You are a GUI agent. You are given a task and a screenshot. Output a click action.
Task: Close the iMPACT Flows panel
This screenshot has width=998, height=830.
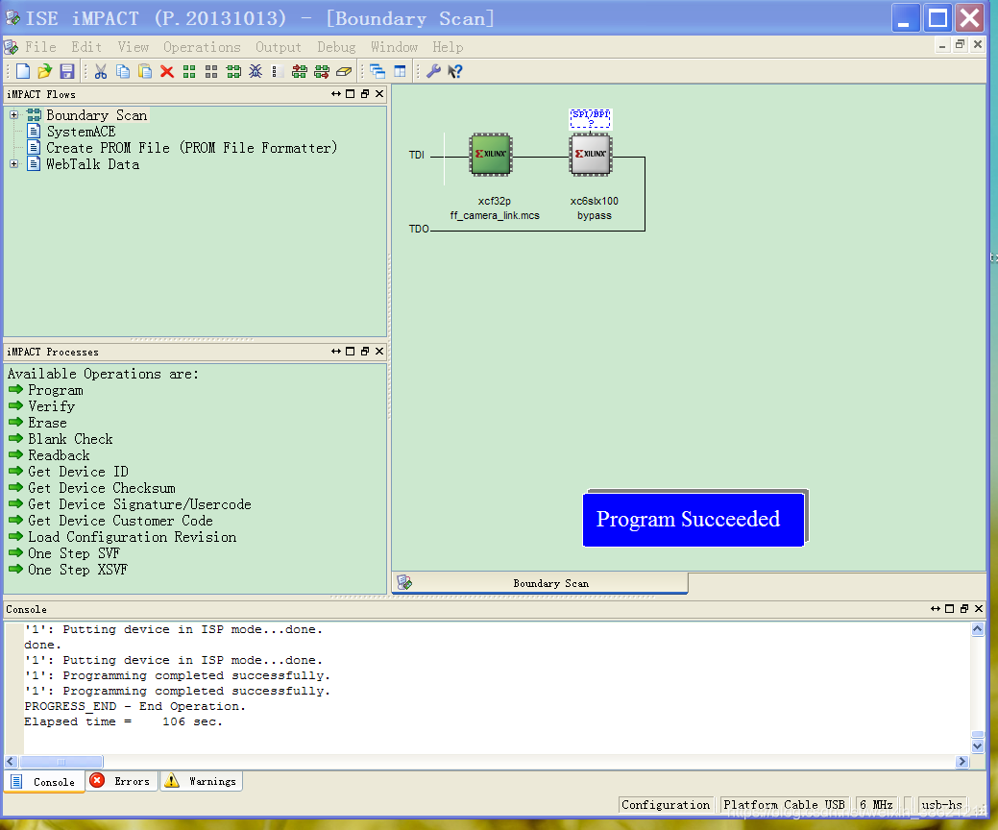point(379,94)
